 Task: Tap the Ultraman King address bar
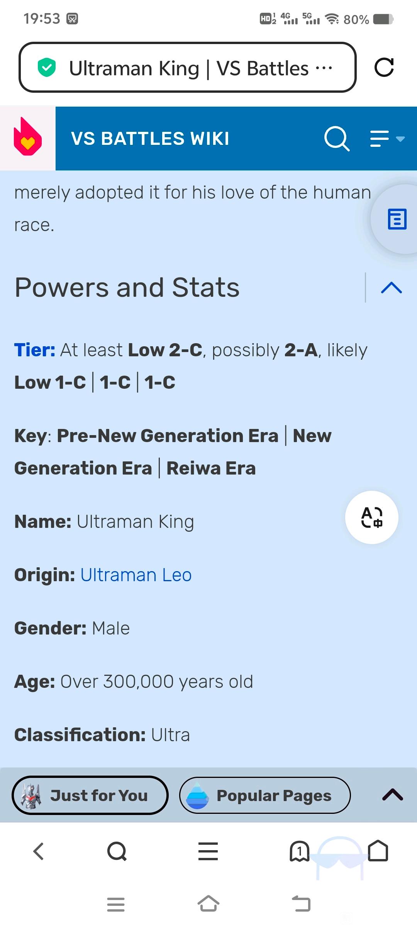pyautogui.click(x=187, y=67)
